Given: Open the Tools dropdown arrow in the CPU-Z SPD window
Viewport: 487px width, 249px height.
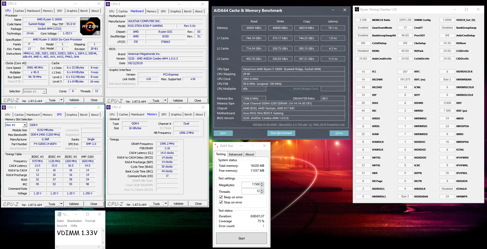Looking at the screenshot, I should pos(61,204).
